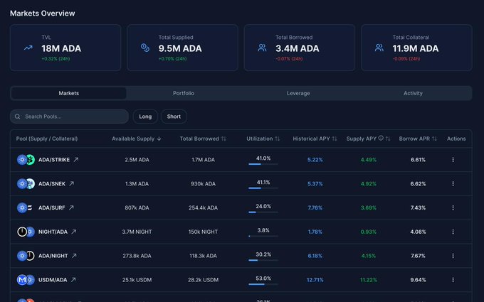Screen dimensions: 484x302
Task: Click the USDM/ADA 53.0% utilization bar
Action: (x=263, y=284)
